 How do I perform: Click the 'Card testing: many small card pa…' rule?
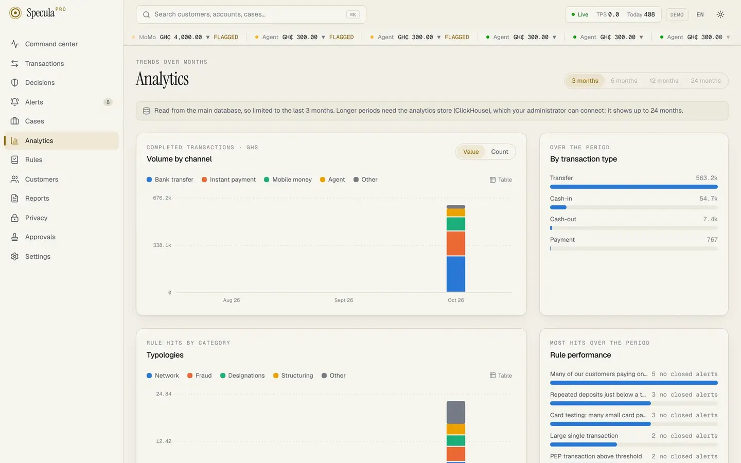[x=634, y=418]
